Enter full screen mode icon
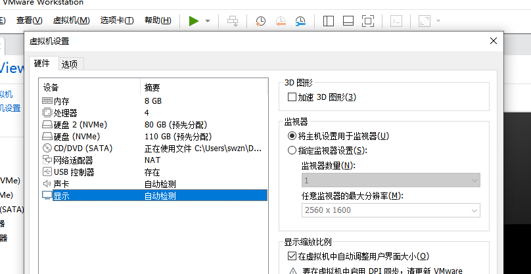Screen dimensions: 531x274 368,21
